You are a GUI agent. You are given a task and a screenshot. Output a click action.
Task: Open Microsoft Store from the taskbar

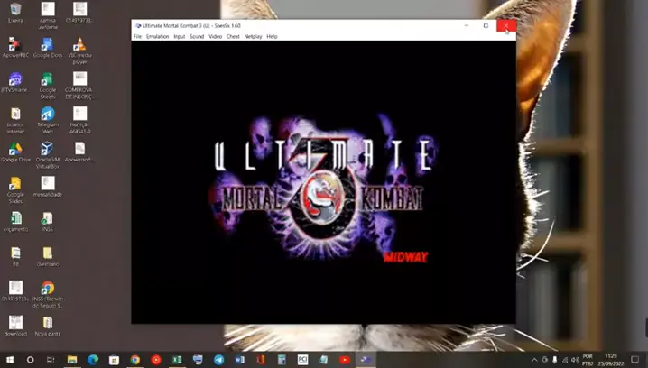coord(114,360)
